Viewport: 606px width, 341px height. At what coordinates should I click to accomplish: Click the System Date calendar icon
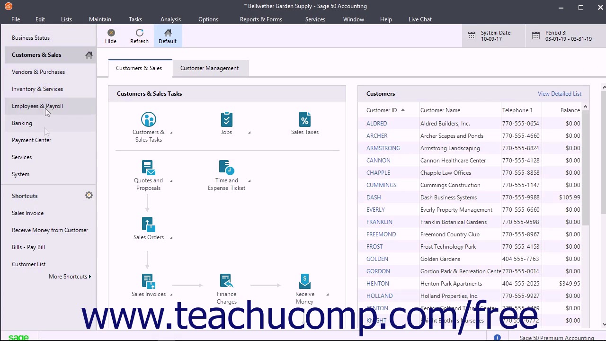click(472, 36)
